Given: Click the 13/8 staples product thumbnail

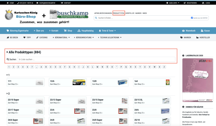Looking at the screenshot, I should (x=123, y=82).
